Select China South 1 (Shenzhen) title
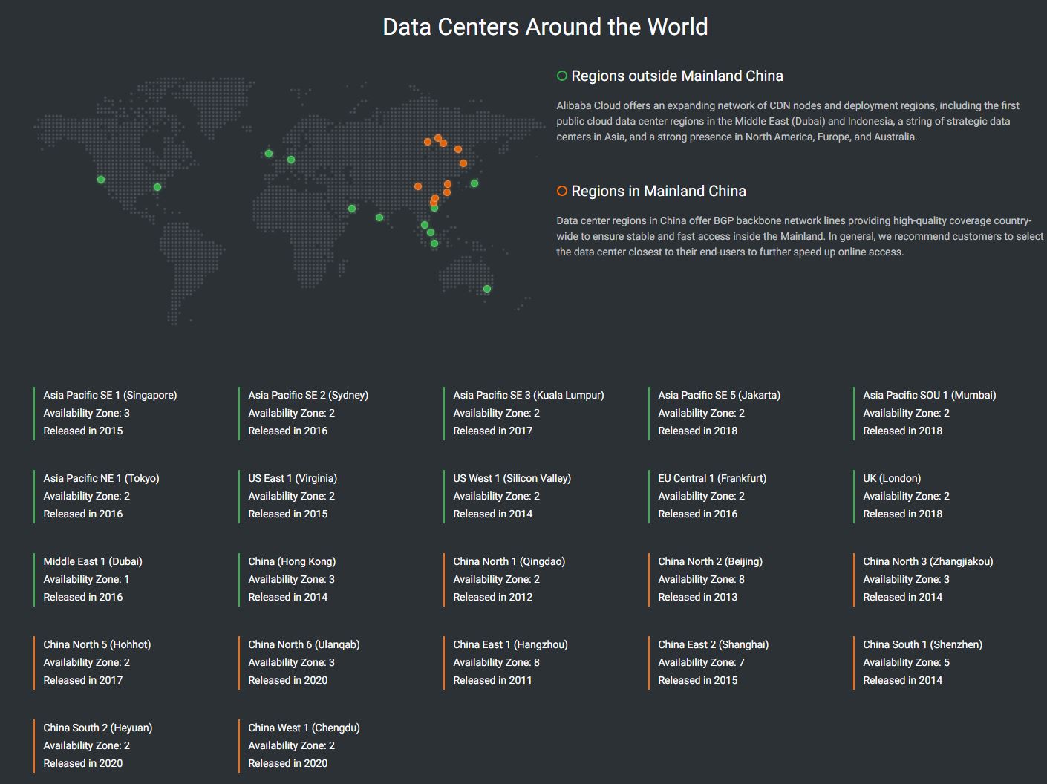The width and height of the screenshot is (1047, 784). point(923,644)
